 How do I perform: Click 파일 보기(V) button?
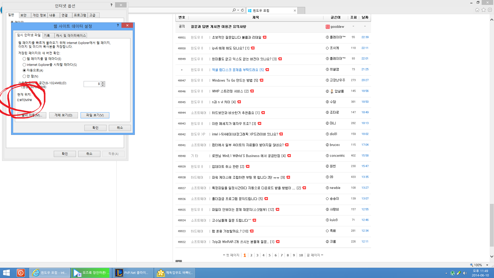95,115
